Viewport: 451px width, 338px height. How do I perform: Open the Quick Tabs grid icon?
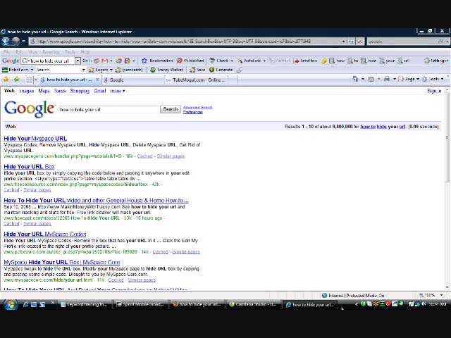coord(28,80)
